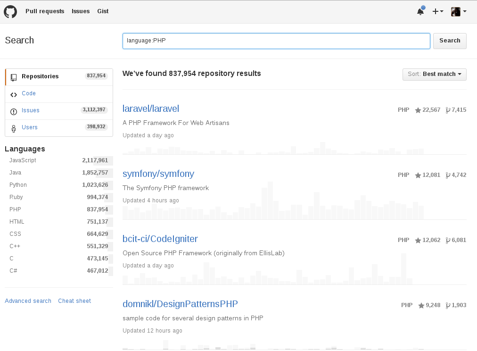Filter by C language
This screenshot has height=351, width=477.
click(59, 259)
